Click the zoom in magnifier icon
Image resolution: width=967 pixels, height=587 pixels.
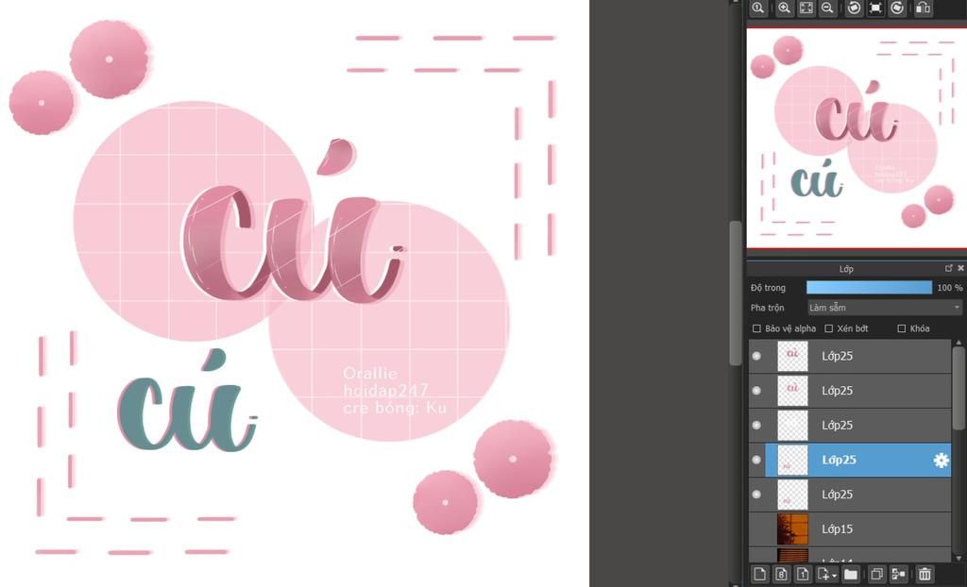(785, 8)
